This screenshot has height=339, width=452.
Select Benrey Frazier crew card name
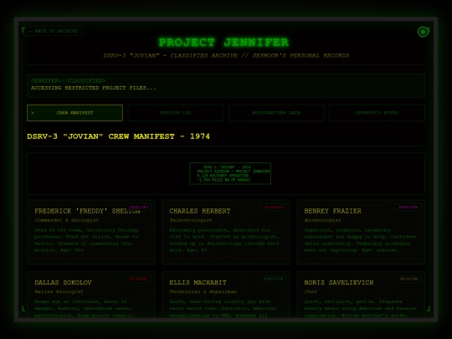point(332,211)
